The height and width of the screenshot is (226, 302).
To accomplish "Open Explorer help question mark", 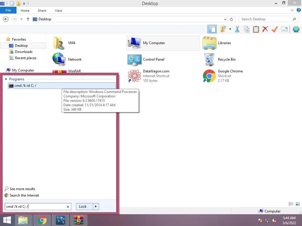I will pos(298,10).
